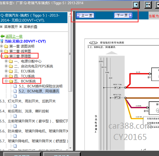Image resolution: width=159 pixels, height=156 pixels.
Task: Open 5.5、左前玻璃升降开关 page
Action: [34, 121]
